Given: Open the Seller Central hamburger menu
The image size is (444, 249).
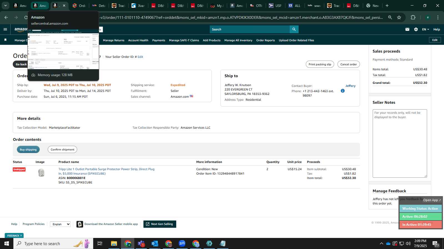Looking at the screenshot, I should pos(5,29).
